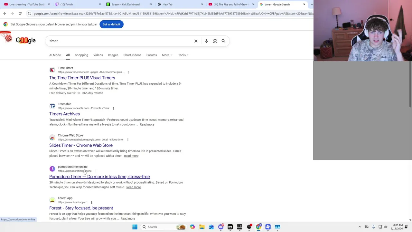The height and width of the screenshot is (232, 412).
Task: Open search by image (Lens) icon
Action: tap(215, 41)
